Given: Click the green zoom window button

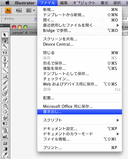Looking at the screenshot, I should click(25, 27).
